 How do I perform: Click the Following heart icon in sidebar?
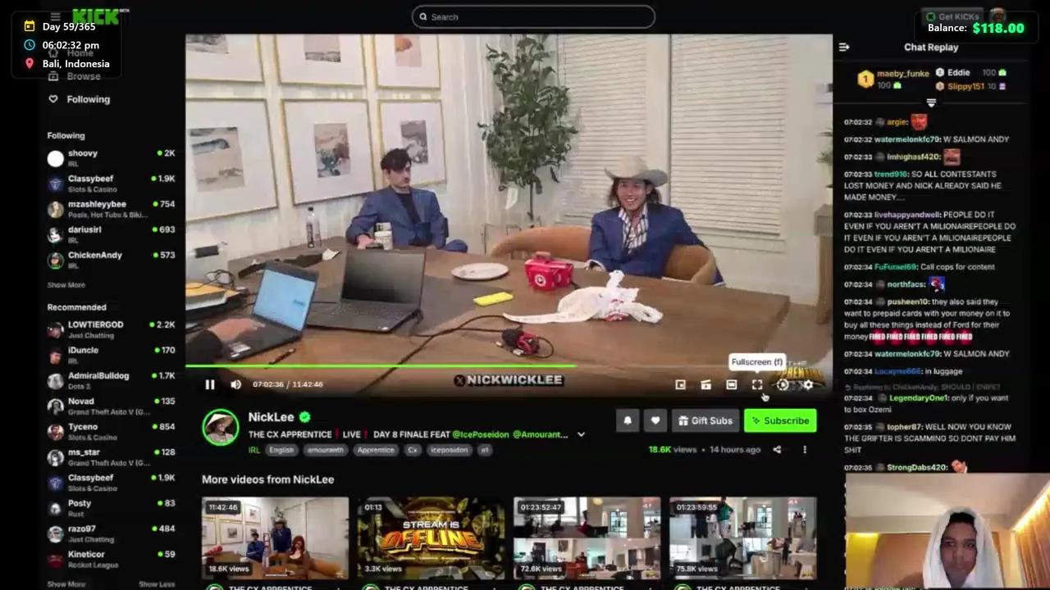(53, 99)
